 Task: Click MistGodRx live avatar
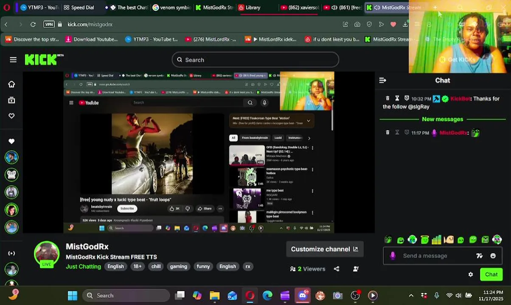tap(47, 254)
